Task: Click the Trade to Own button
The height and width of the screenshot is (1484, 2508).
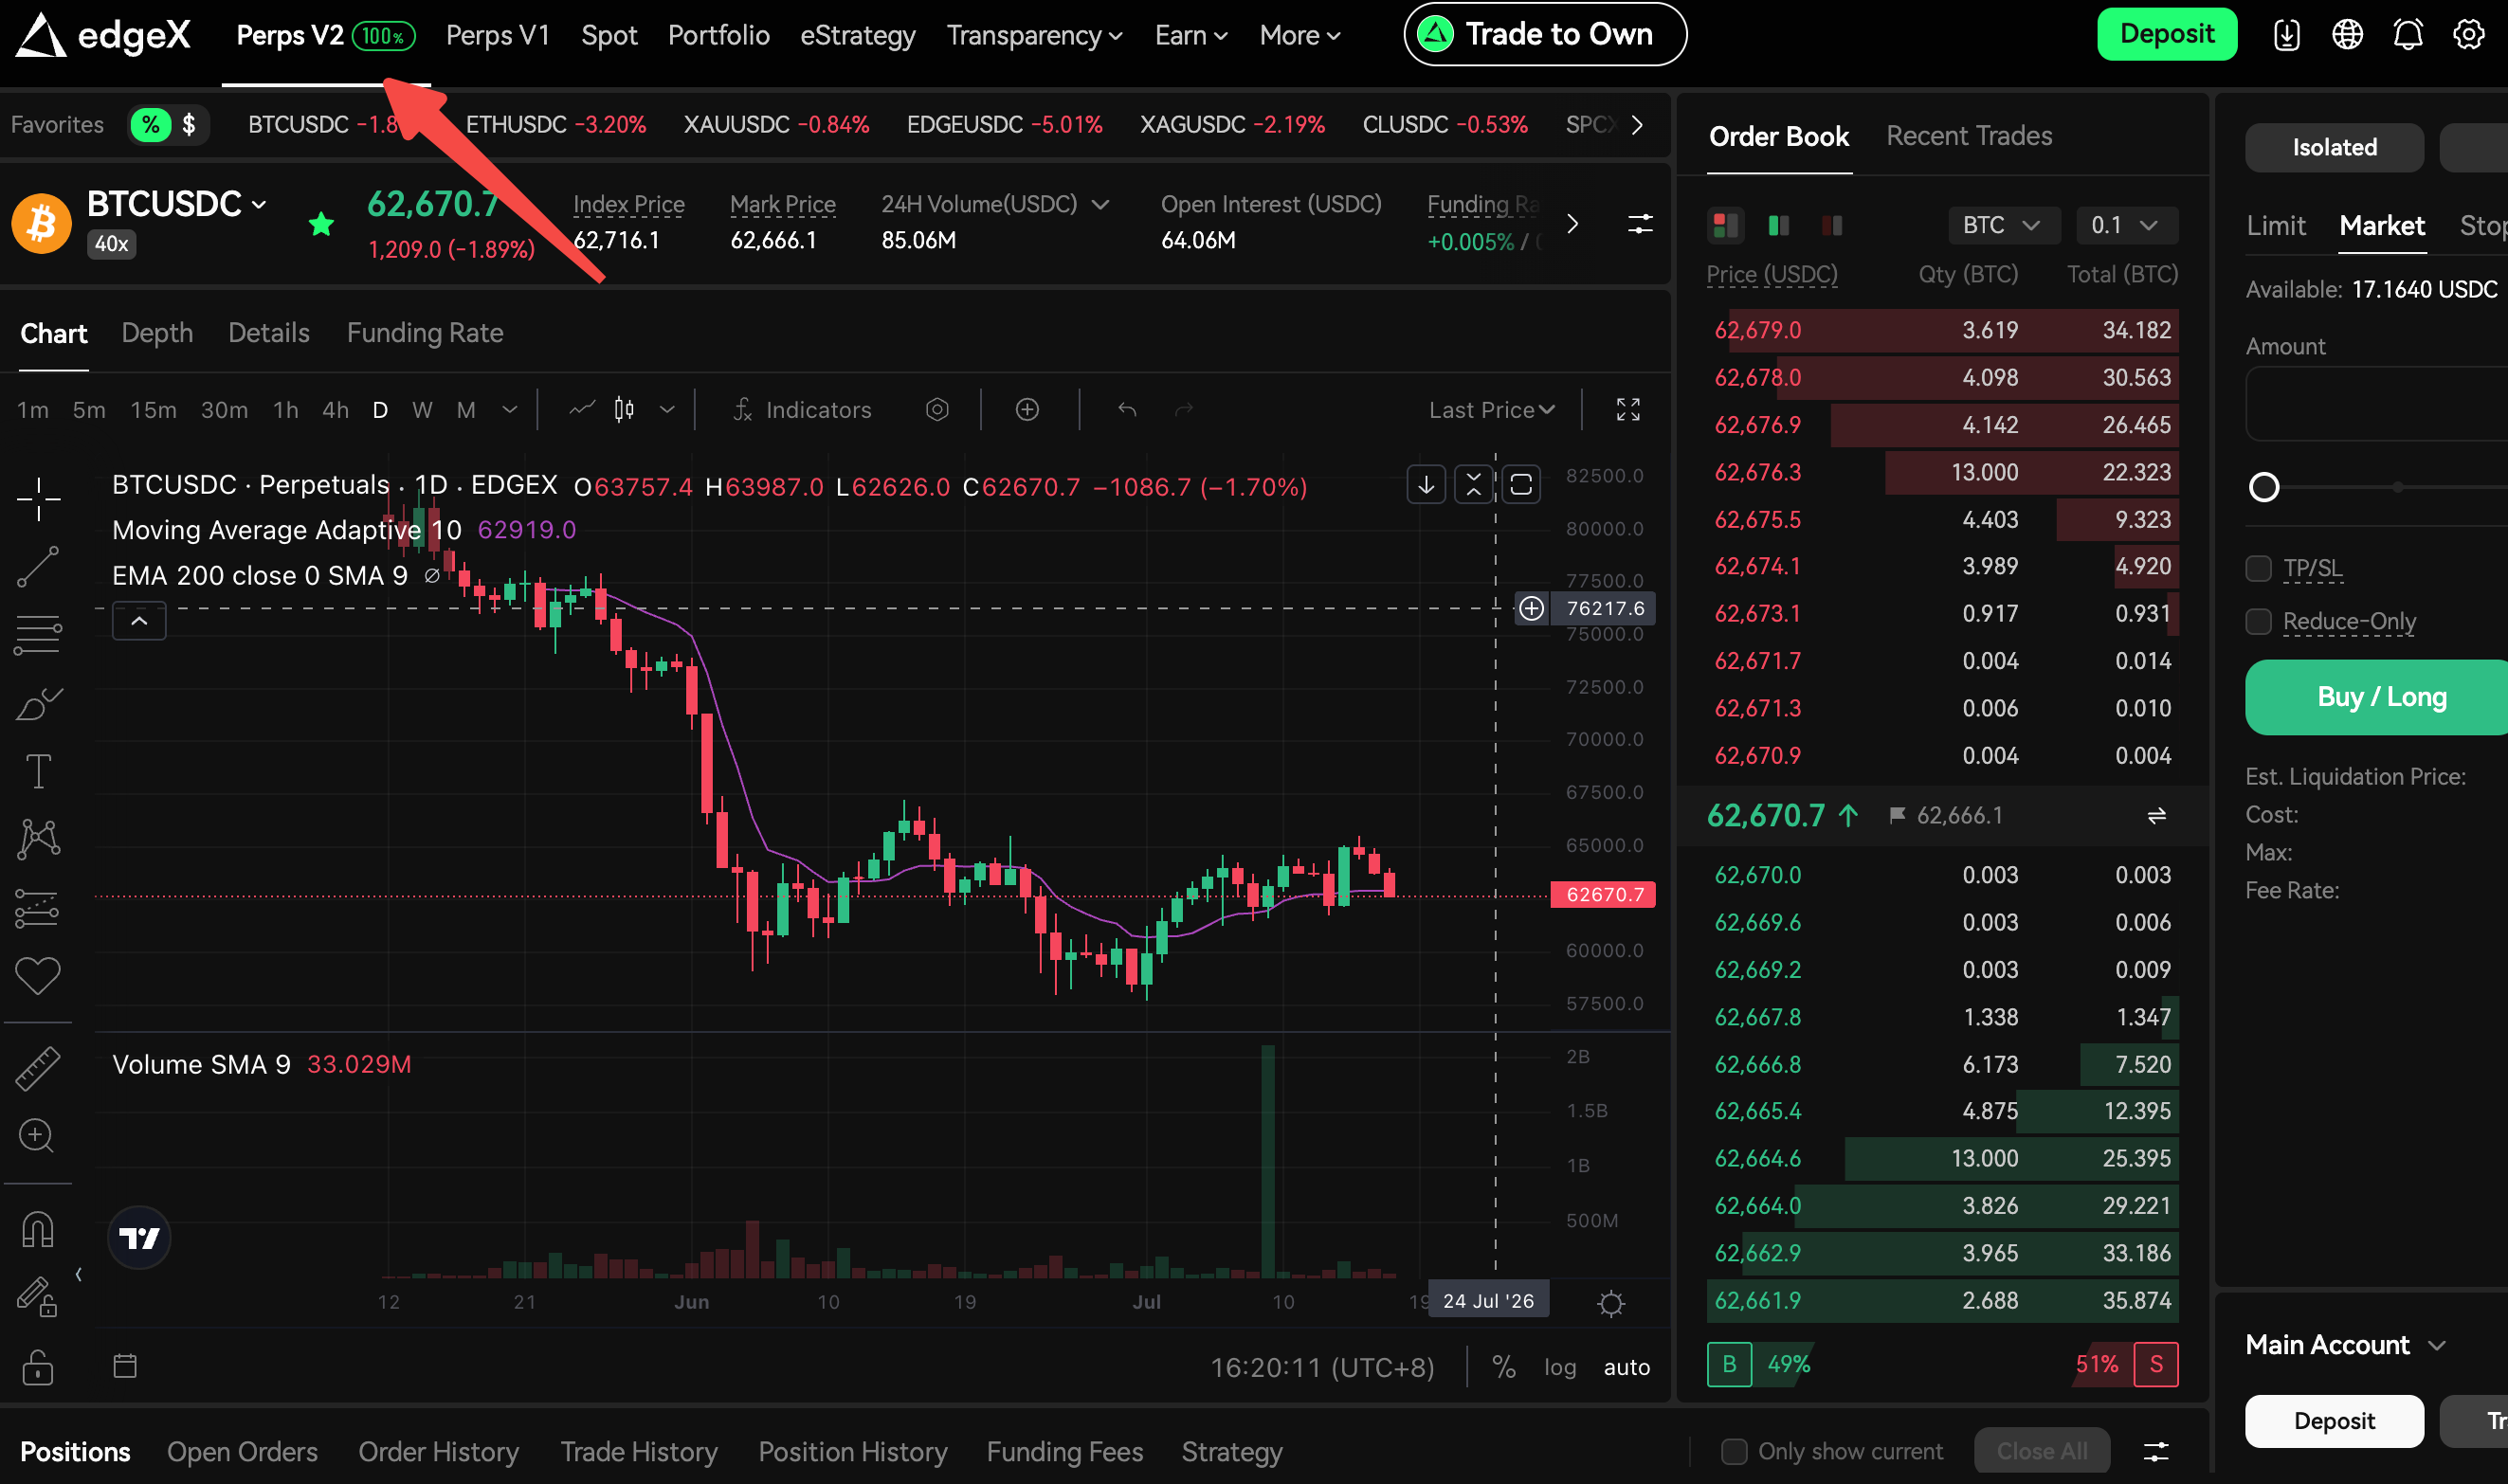Action: click(x=1544, y=35)
